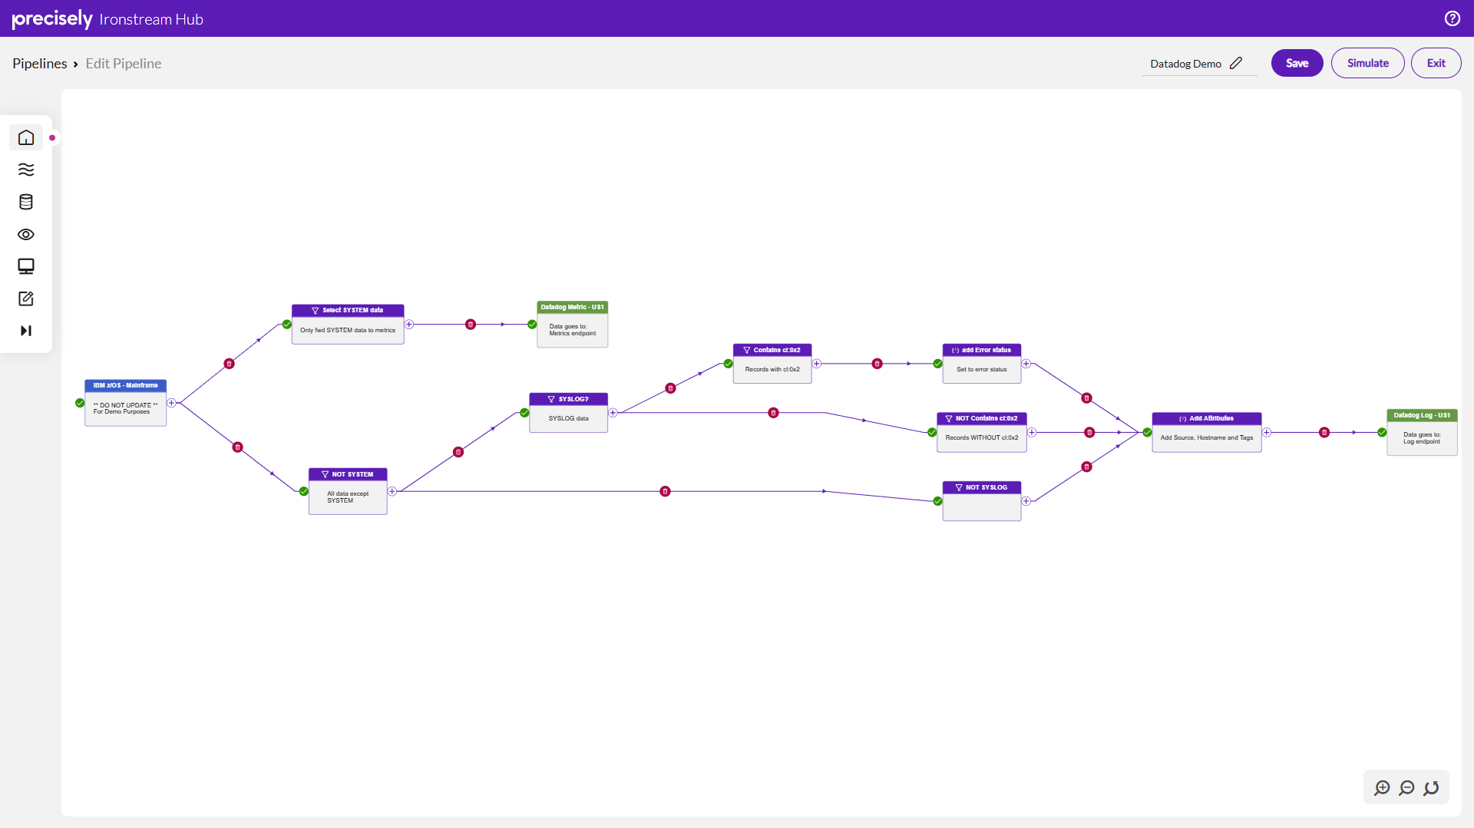Click the plus output port on SYSLOG? node

pyautogui.click(x=613, y=413)
